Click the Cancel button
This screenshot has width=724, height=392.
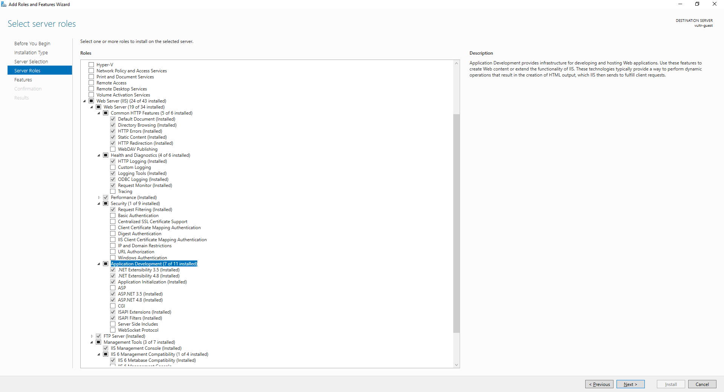pyautogui.click(x=702, y=384)
